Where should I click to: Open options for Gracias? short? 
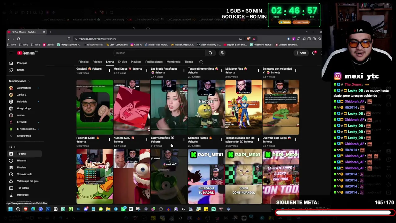coord(109,71)
